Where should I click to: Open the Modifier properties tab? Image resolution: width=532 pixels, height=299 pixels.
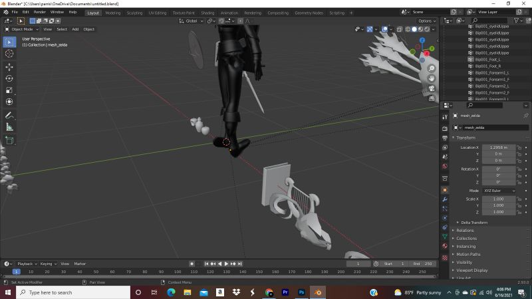(x=445, y=199)
